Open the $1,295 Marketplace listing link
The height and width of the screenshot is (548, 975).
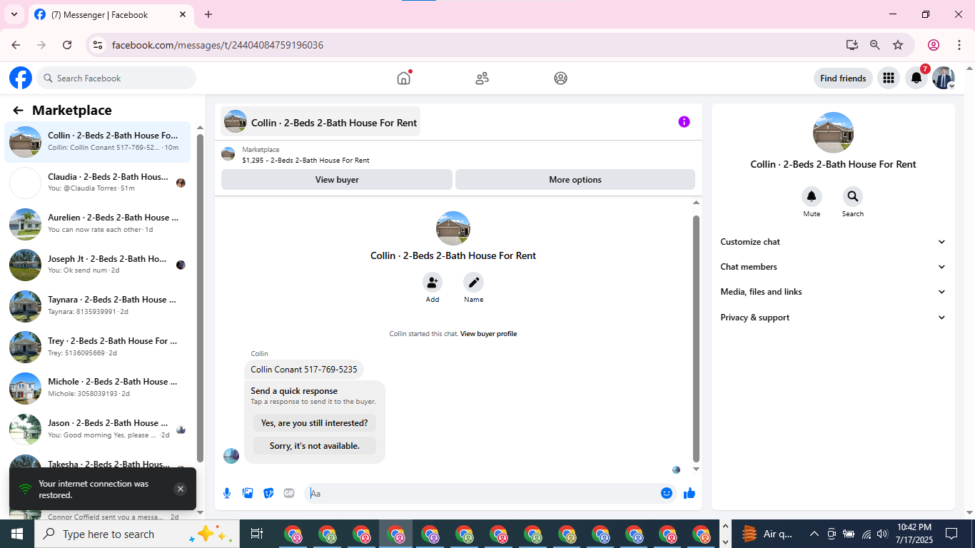point(305,161)
